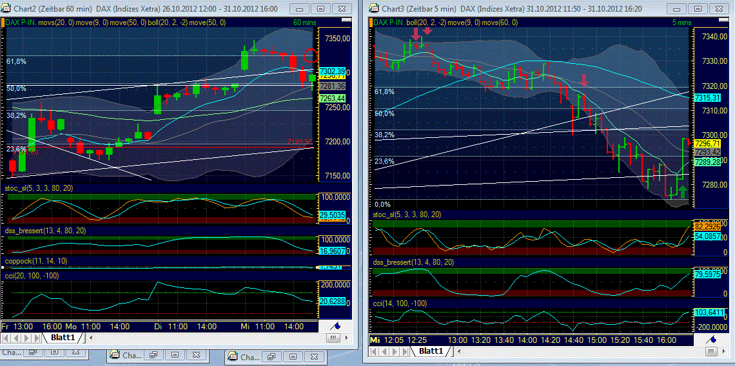This screenshot has height=366, width=735.
Task: Click the 61,8% Fibonacci label in Chart2
Action: point(16,61)
